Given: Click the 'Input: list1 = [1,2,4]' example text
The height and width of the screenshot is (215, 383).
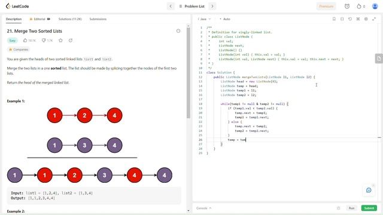Looking at the screenshot, I should click(52, 193).
